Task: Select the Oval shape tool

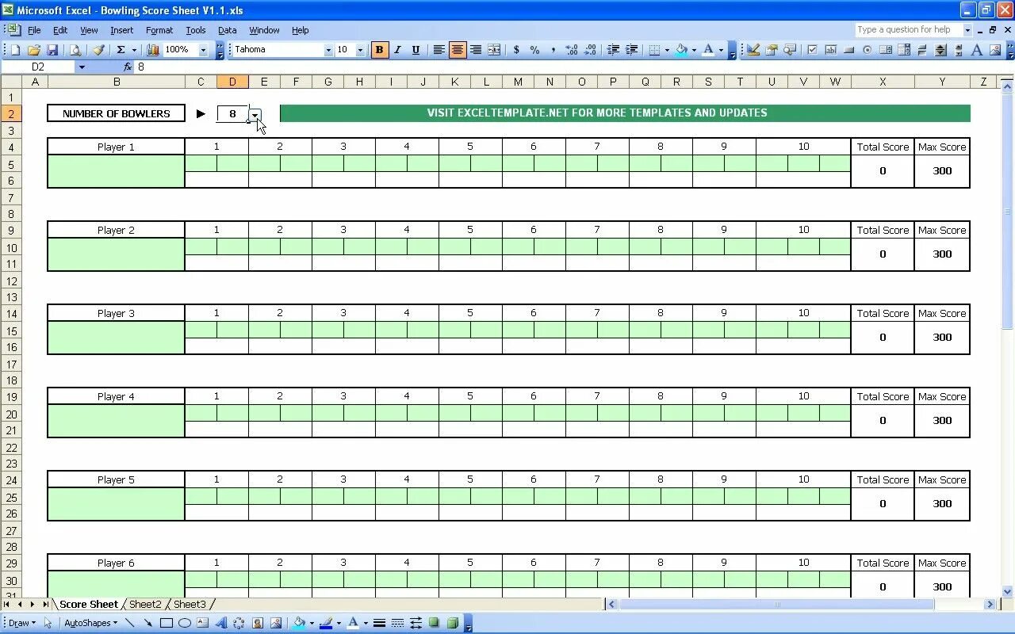Action: [183, 623]
